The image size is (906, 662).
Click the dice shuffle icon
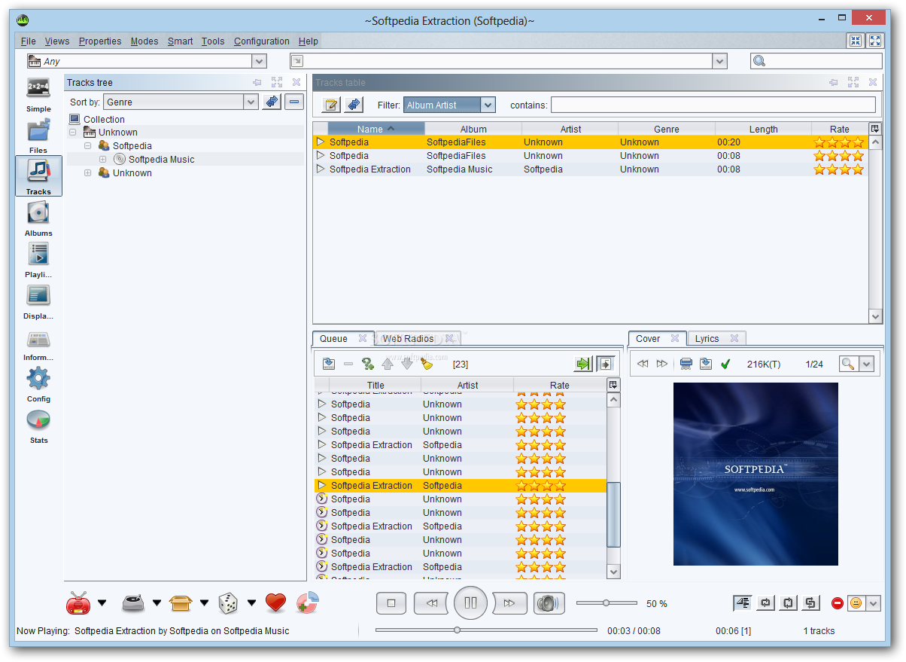point(228,603)
